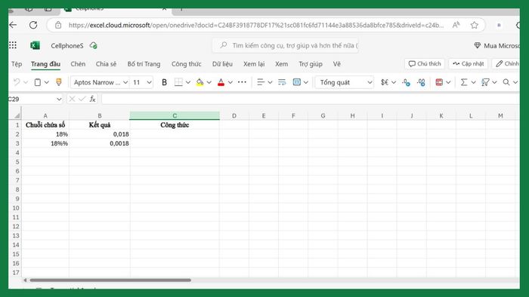Open the Xem lại tab

coord(254,64)
